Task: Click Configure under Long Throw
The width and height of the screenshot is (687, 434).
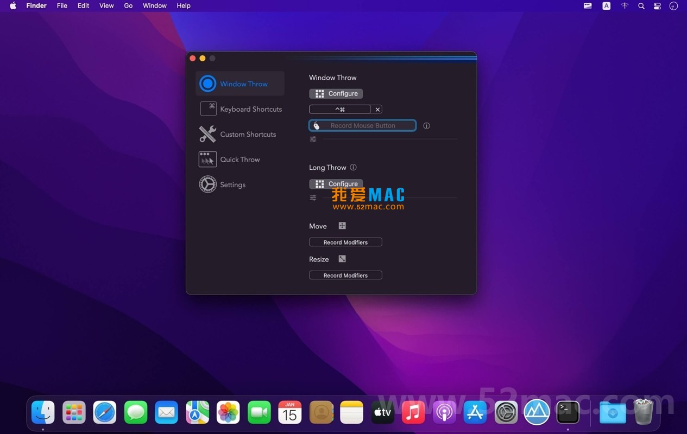Action: [x=336, y=183]
